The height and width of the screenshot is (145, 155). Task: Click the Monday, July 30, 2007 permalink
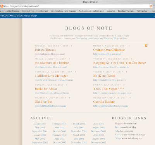pyautogui.click(x=67, y=85)
